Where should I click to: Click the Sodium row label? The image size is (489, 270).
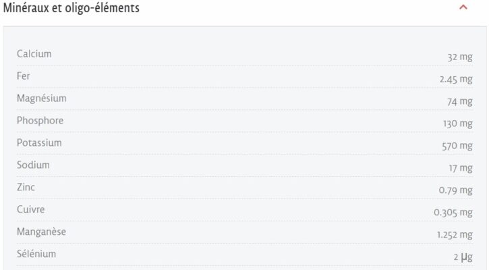33,165
